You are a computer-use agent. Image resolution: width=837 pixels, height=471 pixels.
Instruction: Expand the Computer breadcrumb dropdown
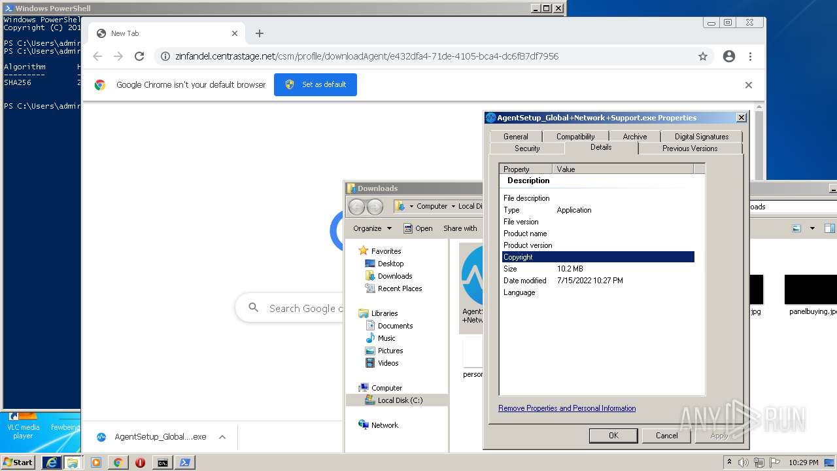453,206
